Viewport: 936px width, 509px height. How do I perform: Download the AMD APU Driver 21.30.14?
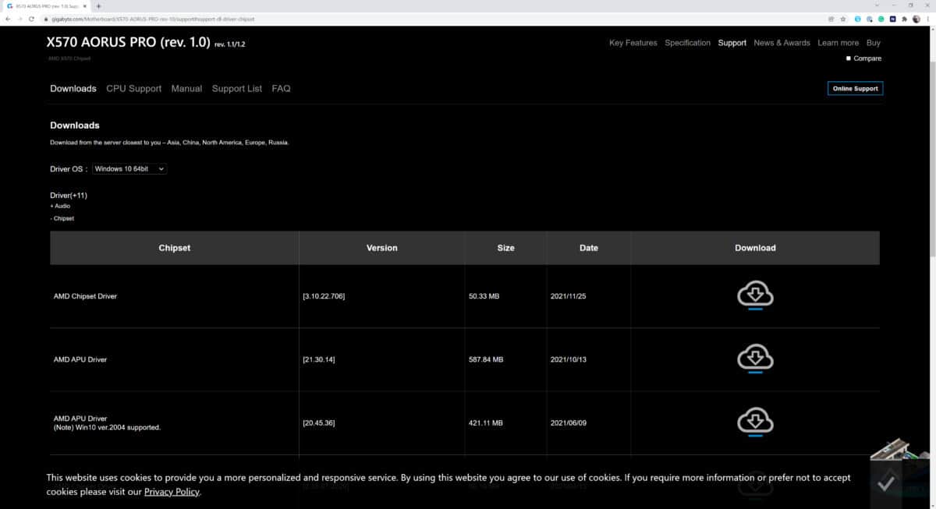pyautogui.click(x=755, y=359)
